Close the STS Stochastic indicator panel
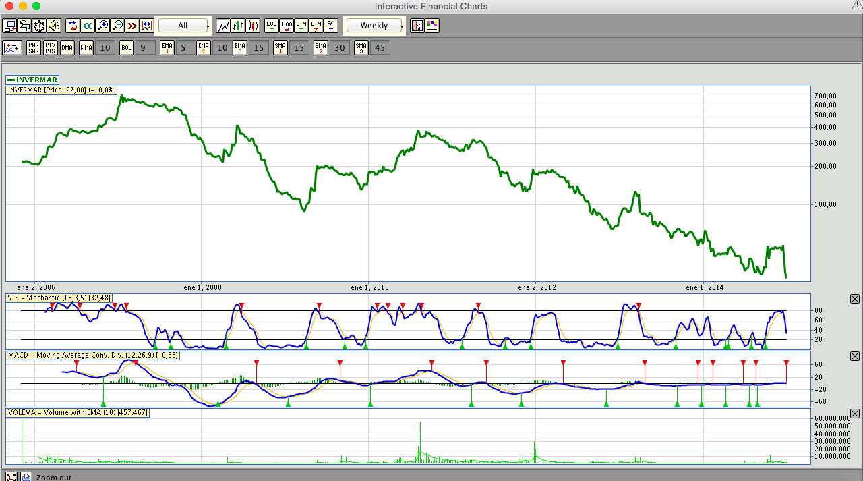The height and width of the screenshot is (481, 863). pos(855,299)
